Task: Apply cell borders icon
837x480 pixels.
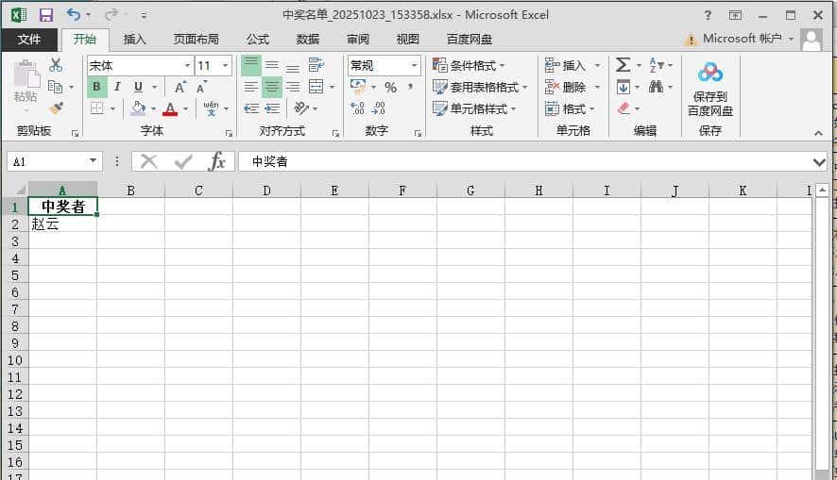Action: [x=97, y=108]
